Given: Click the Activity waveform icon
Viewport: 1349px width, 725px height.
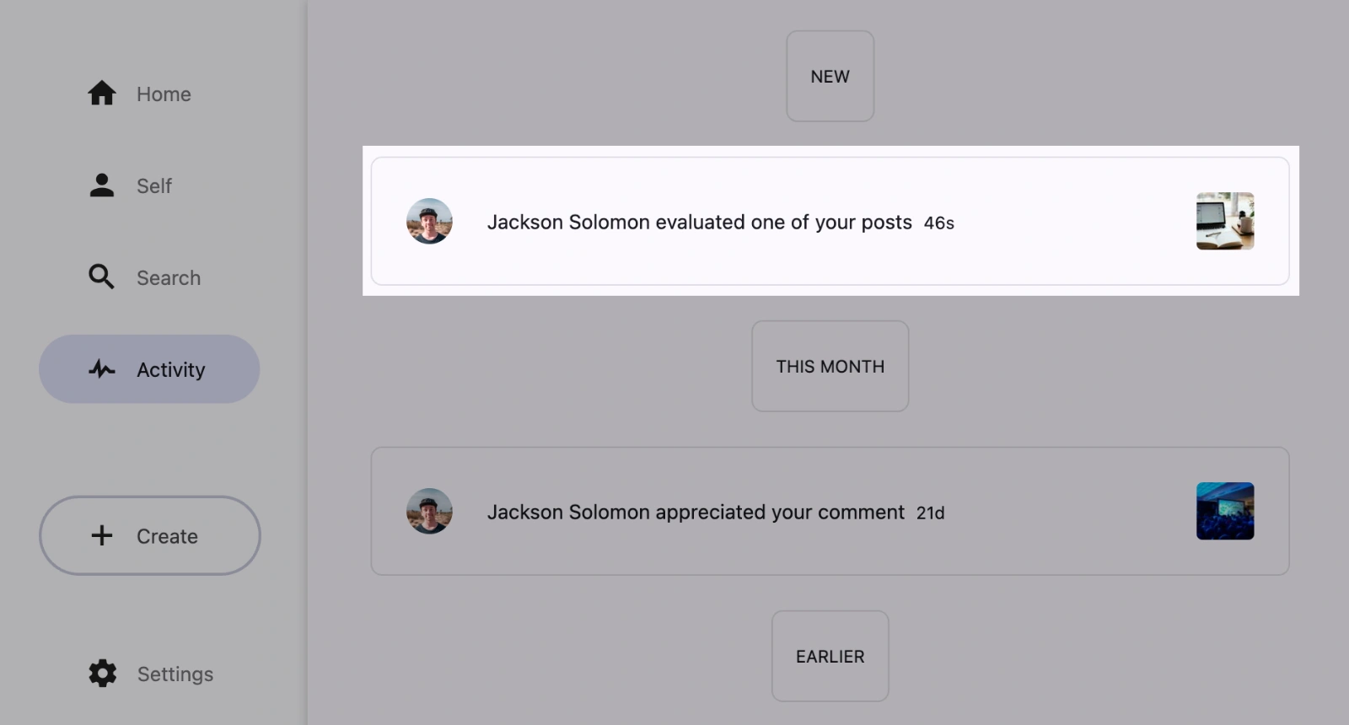Looking at the screenshot, I should click(101, 368).
